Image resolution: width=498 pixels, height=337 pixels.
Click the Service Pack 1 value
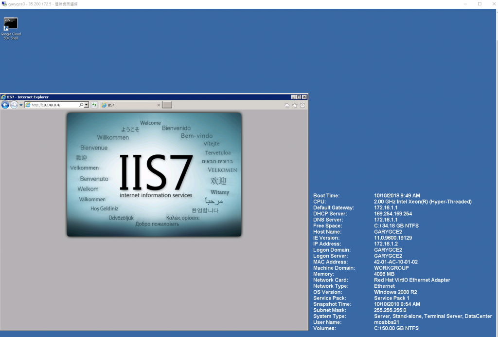[391, 298]
